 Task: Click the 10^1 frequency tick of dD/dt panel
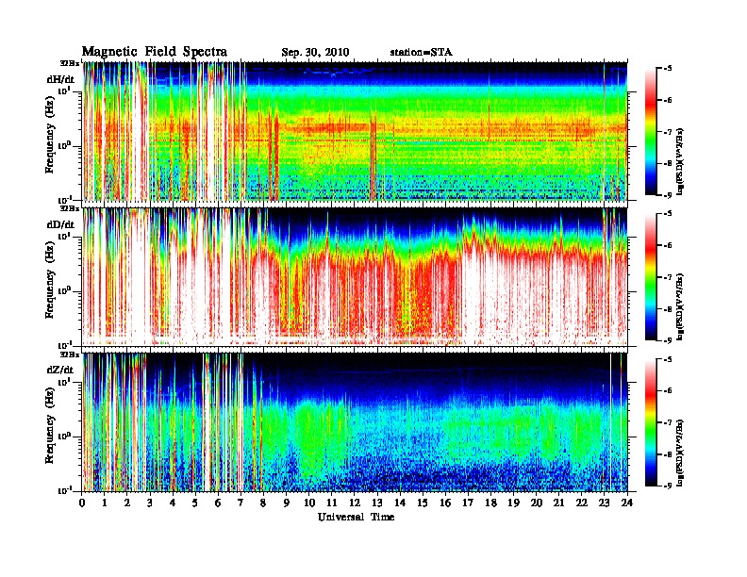64,236
